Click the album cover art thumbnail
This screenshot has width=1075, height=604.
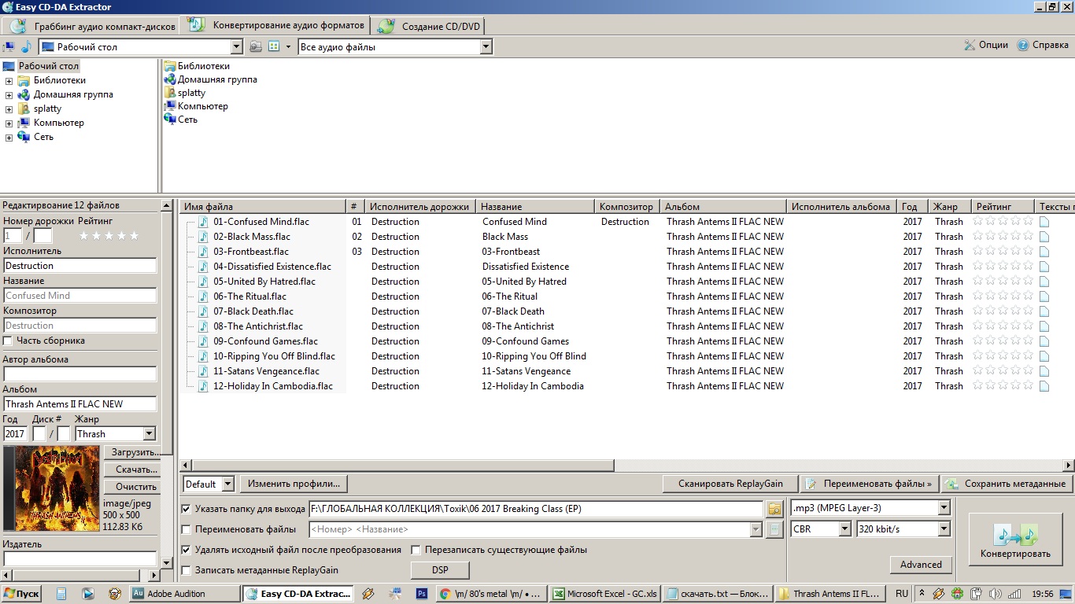52,488
